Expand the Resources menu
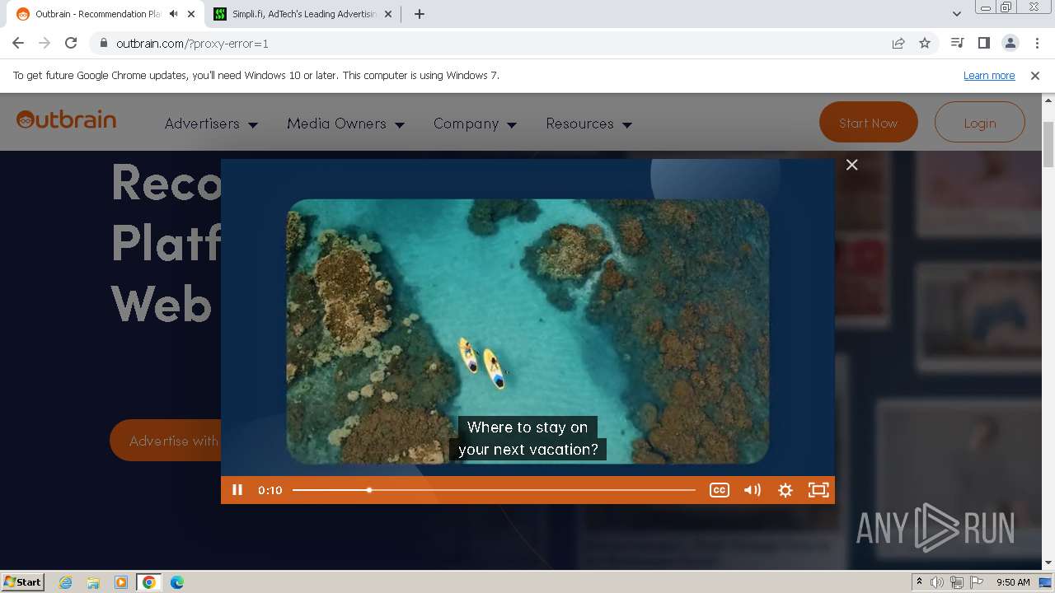Image resolution: width=1055 pixels, height=593 pixels. (x=588, y=124)
